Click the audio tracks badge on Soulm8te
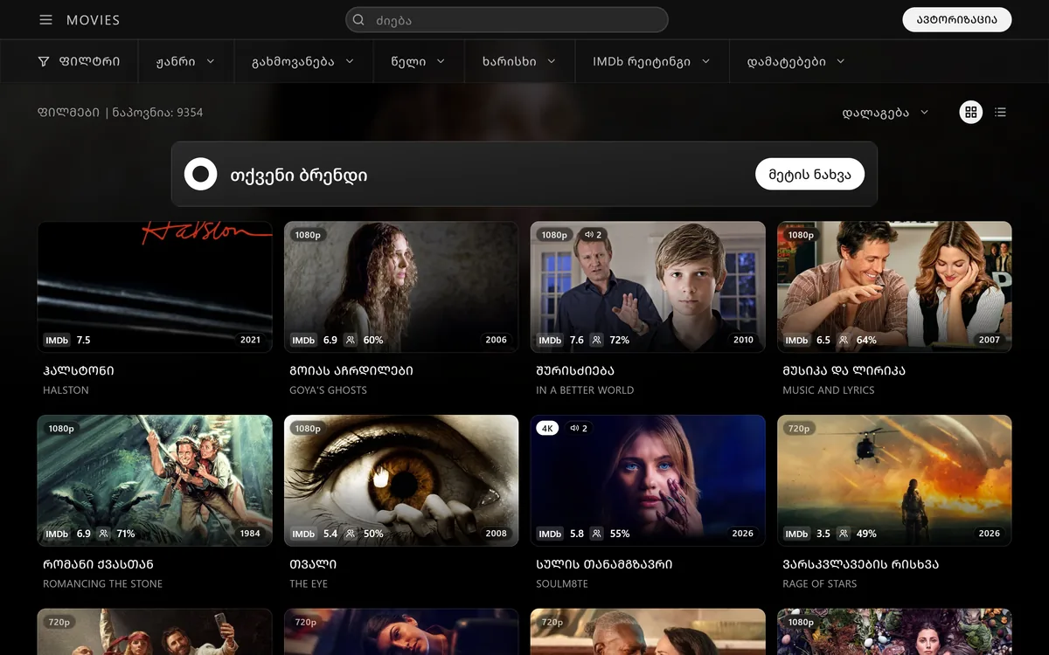 point(578,429)
